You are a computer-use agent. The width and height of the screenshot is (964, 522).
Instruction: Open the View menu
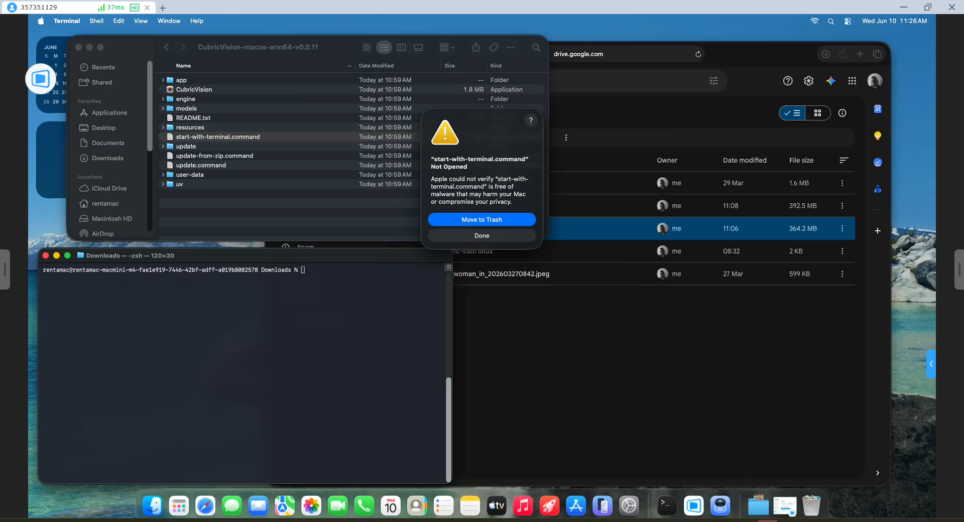[141, 21]
